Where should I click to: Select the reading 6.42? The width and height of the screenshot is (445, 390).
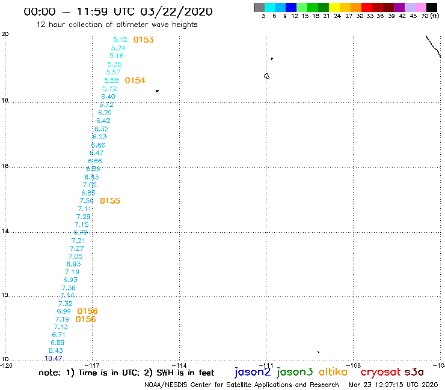click(103, 121)
